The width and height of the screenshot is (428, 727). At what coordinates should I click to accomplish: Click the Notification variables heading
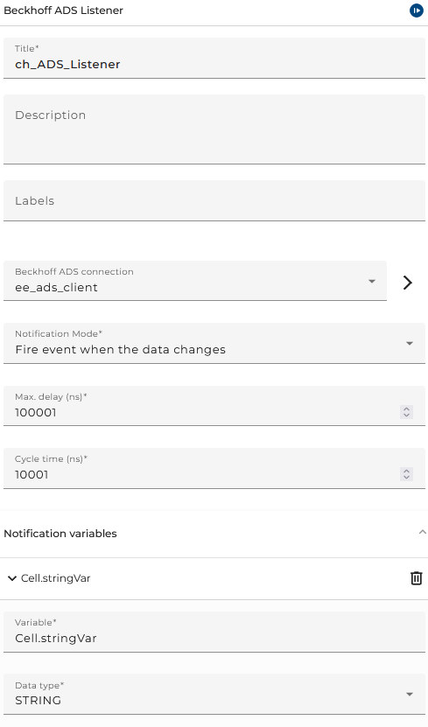[x=60, y=534]
